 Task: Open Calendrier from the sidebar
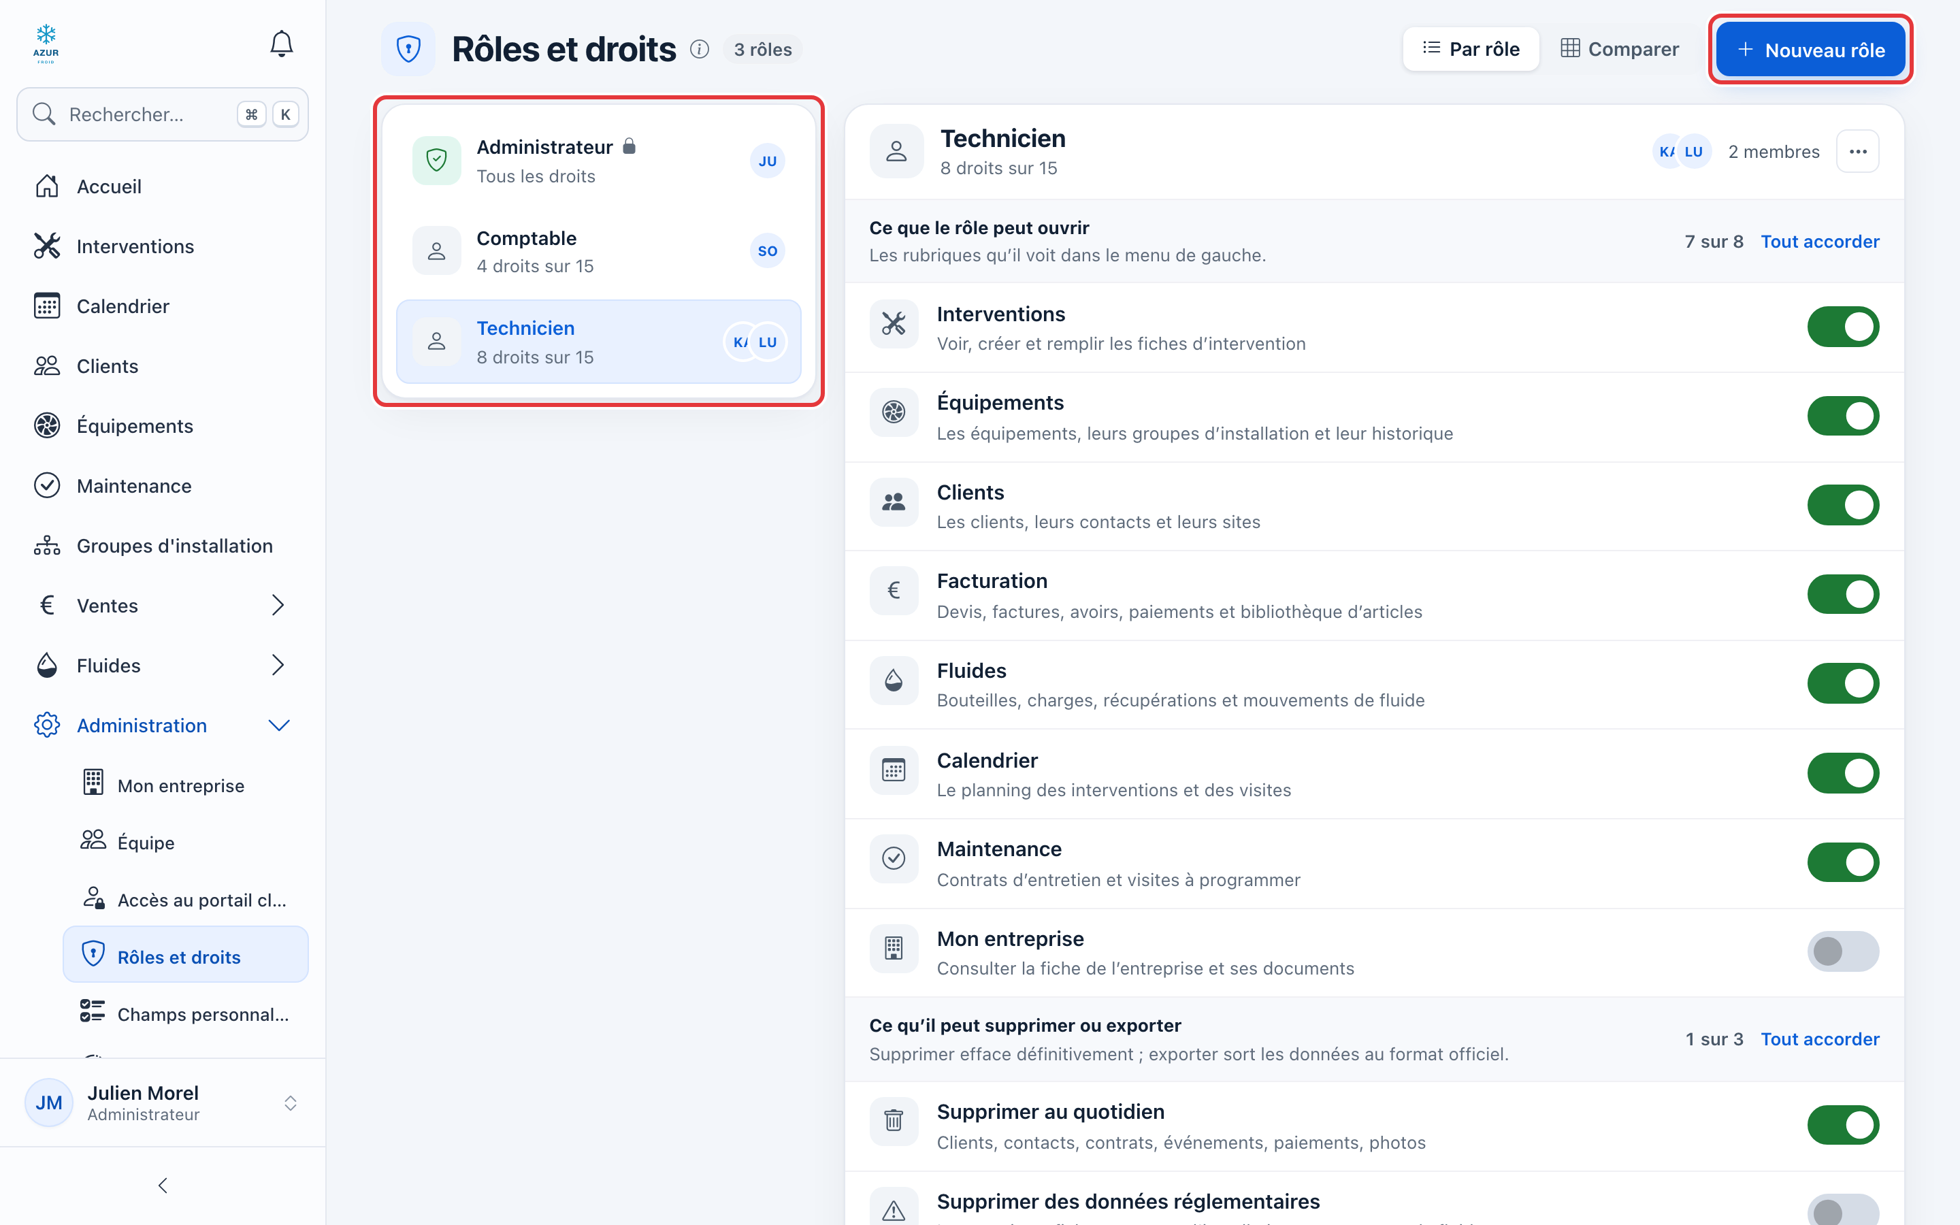pos(163,306)
